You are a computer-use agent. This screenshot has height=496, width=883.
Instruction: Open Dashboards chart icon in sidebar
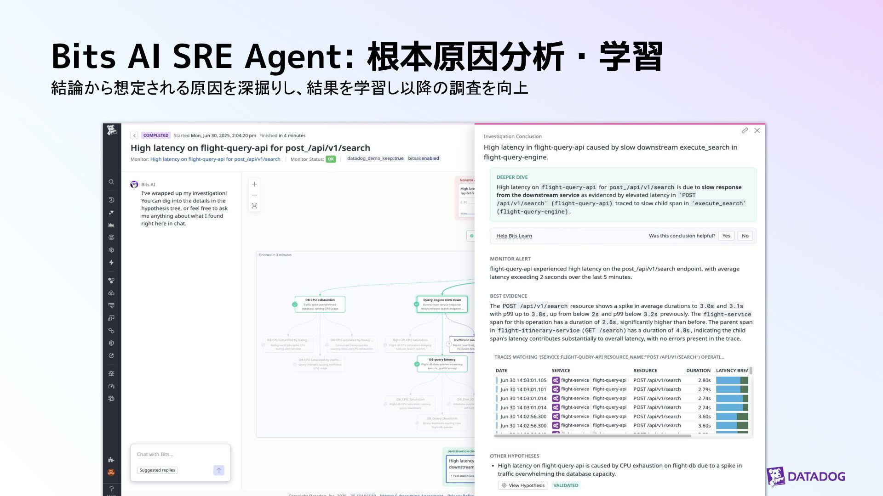click(111, 225)
